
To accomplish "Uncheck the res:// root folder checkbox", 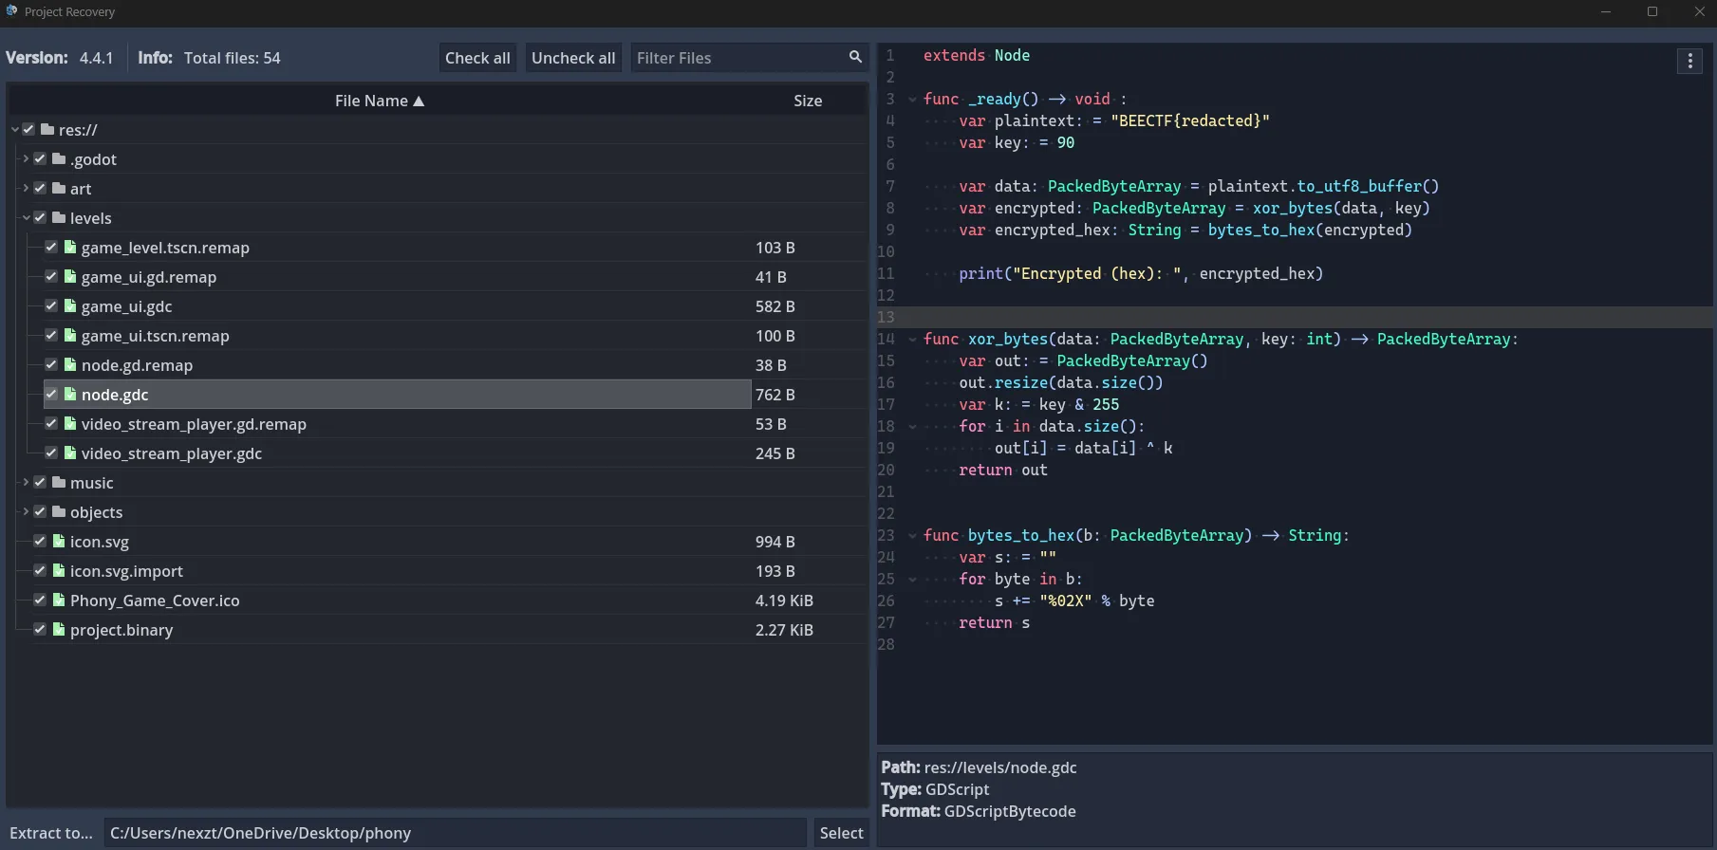I will pos(28,130).
